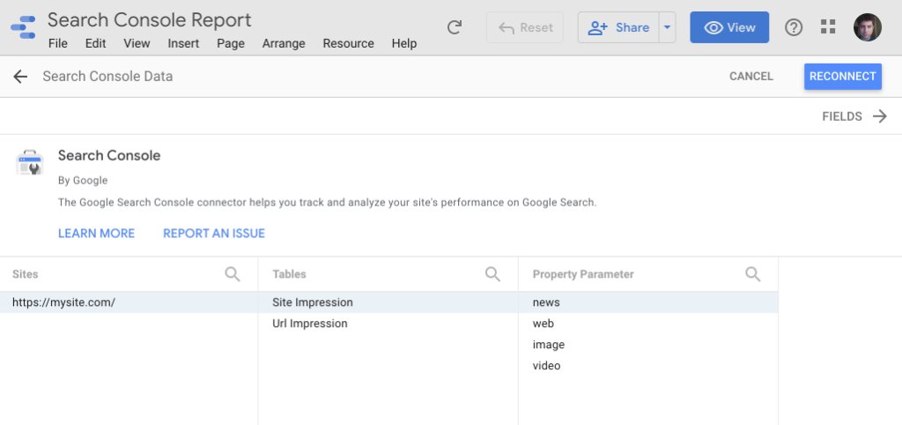The width and height of the screenshot is (902, 425).
Task: Expand the Share dropdown arrow
Action: [x=667, y=27]
